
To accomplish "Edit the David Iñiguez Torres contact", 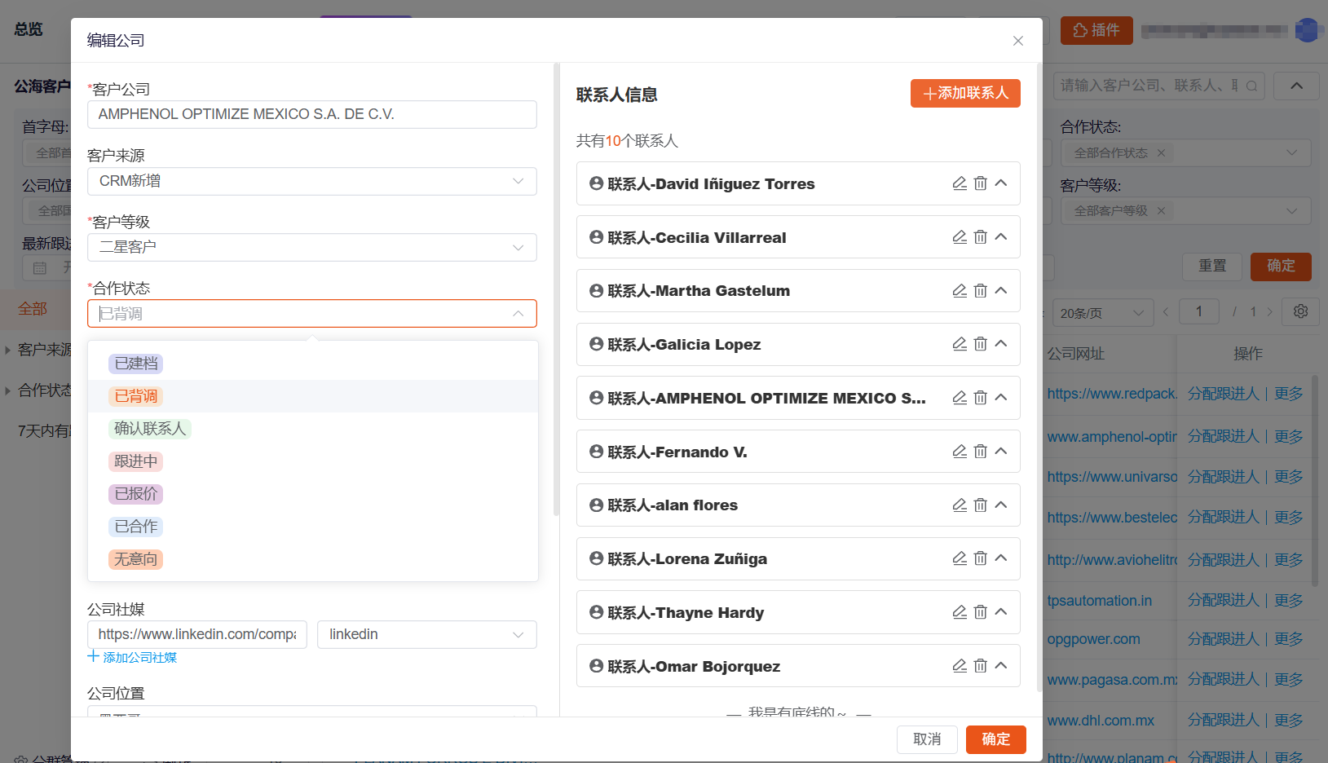I will [959, 183].
